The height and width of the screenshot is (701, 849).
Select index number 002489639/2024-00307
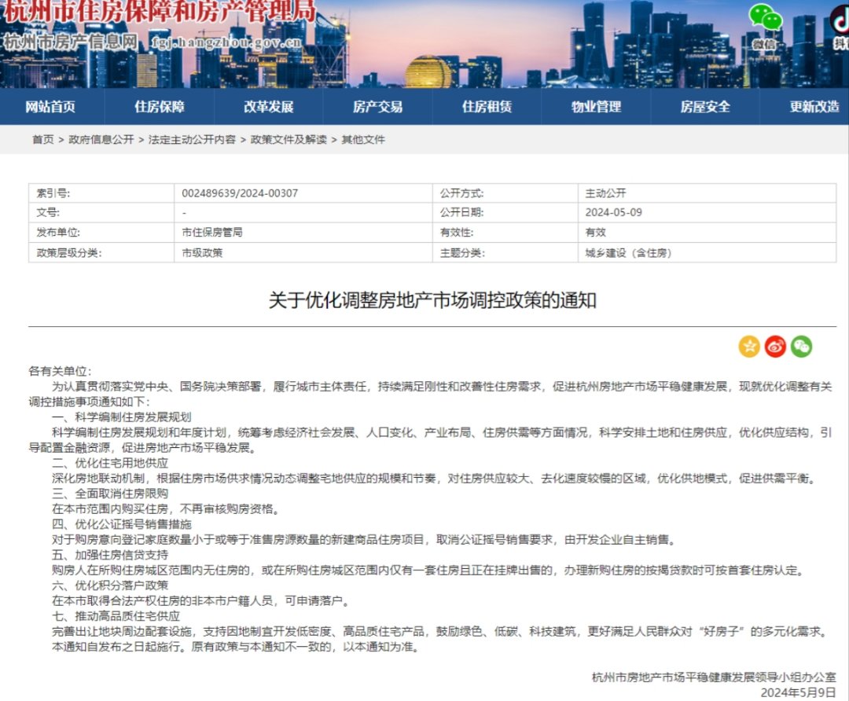(x=240, y=193)
